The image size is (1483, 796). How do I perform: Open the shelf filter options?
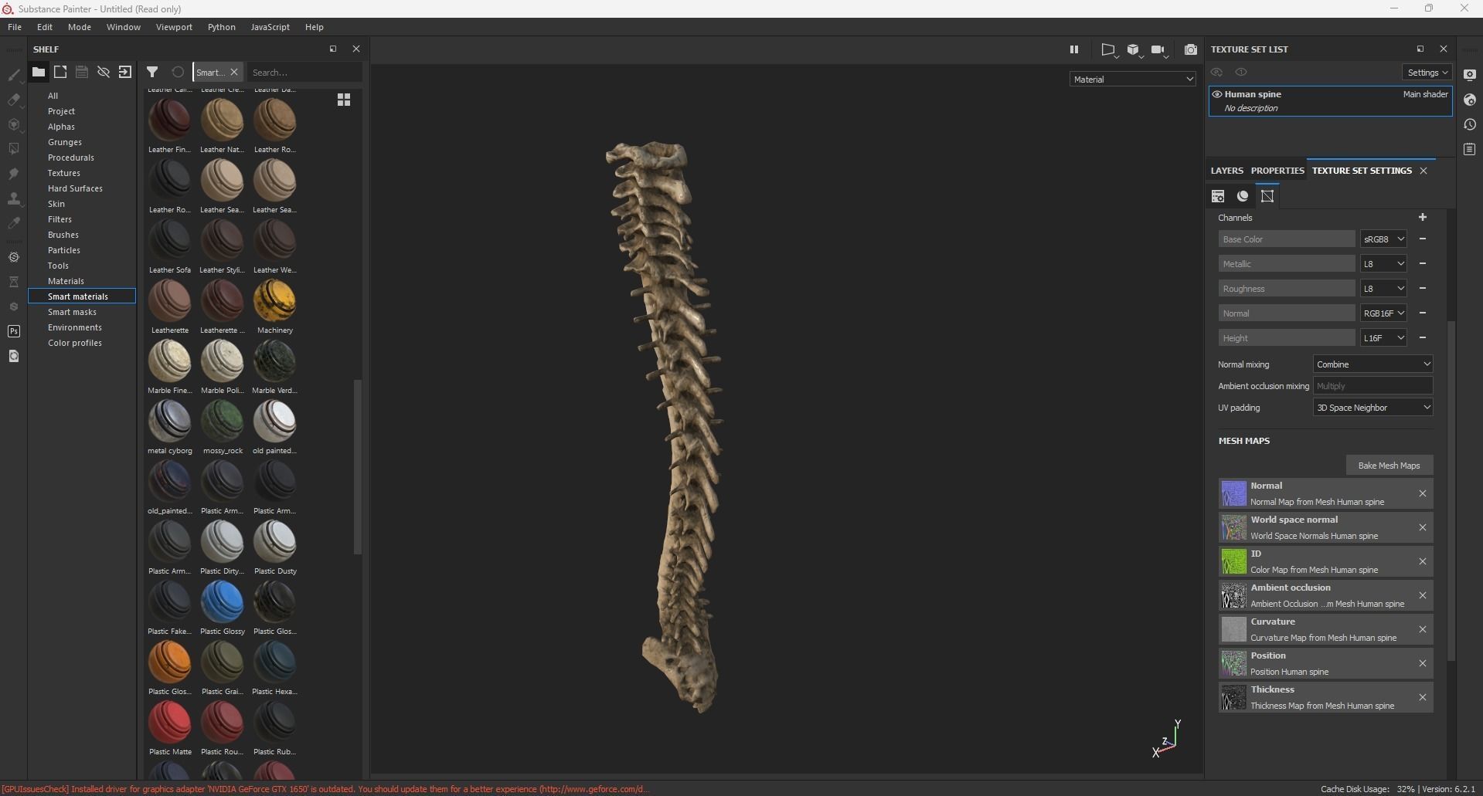tap(152, 72)
